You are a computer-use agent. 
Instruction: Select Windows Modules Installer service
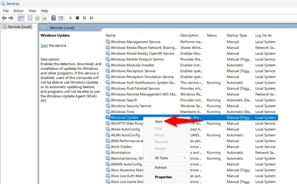(192, 65)
